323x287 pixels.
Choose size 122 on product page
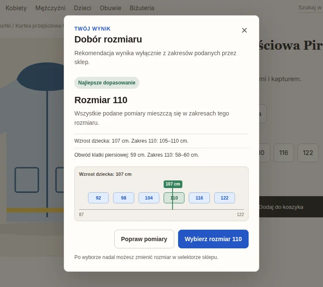click(308, 153)
